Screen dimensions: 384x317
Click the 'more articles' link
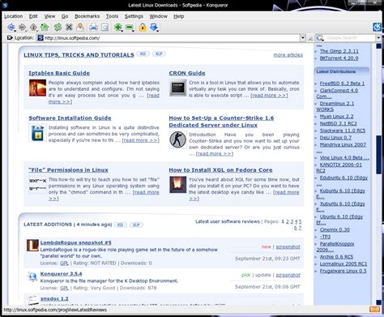(x=288, y=55)
